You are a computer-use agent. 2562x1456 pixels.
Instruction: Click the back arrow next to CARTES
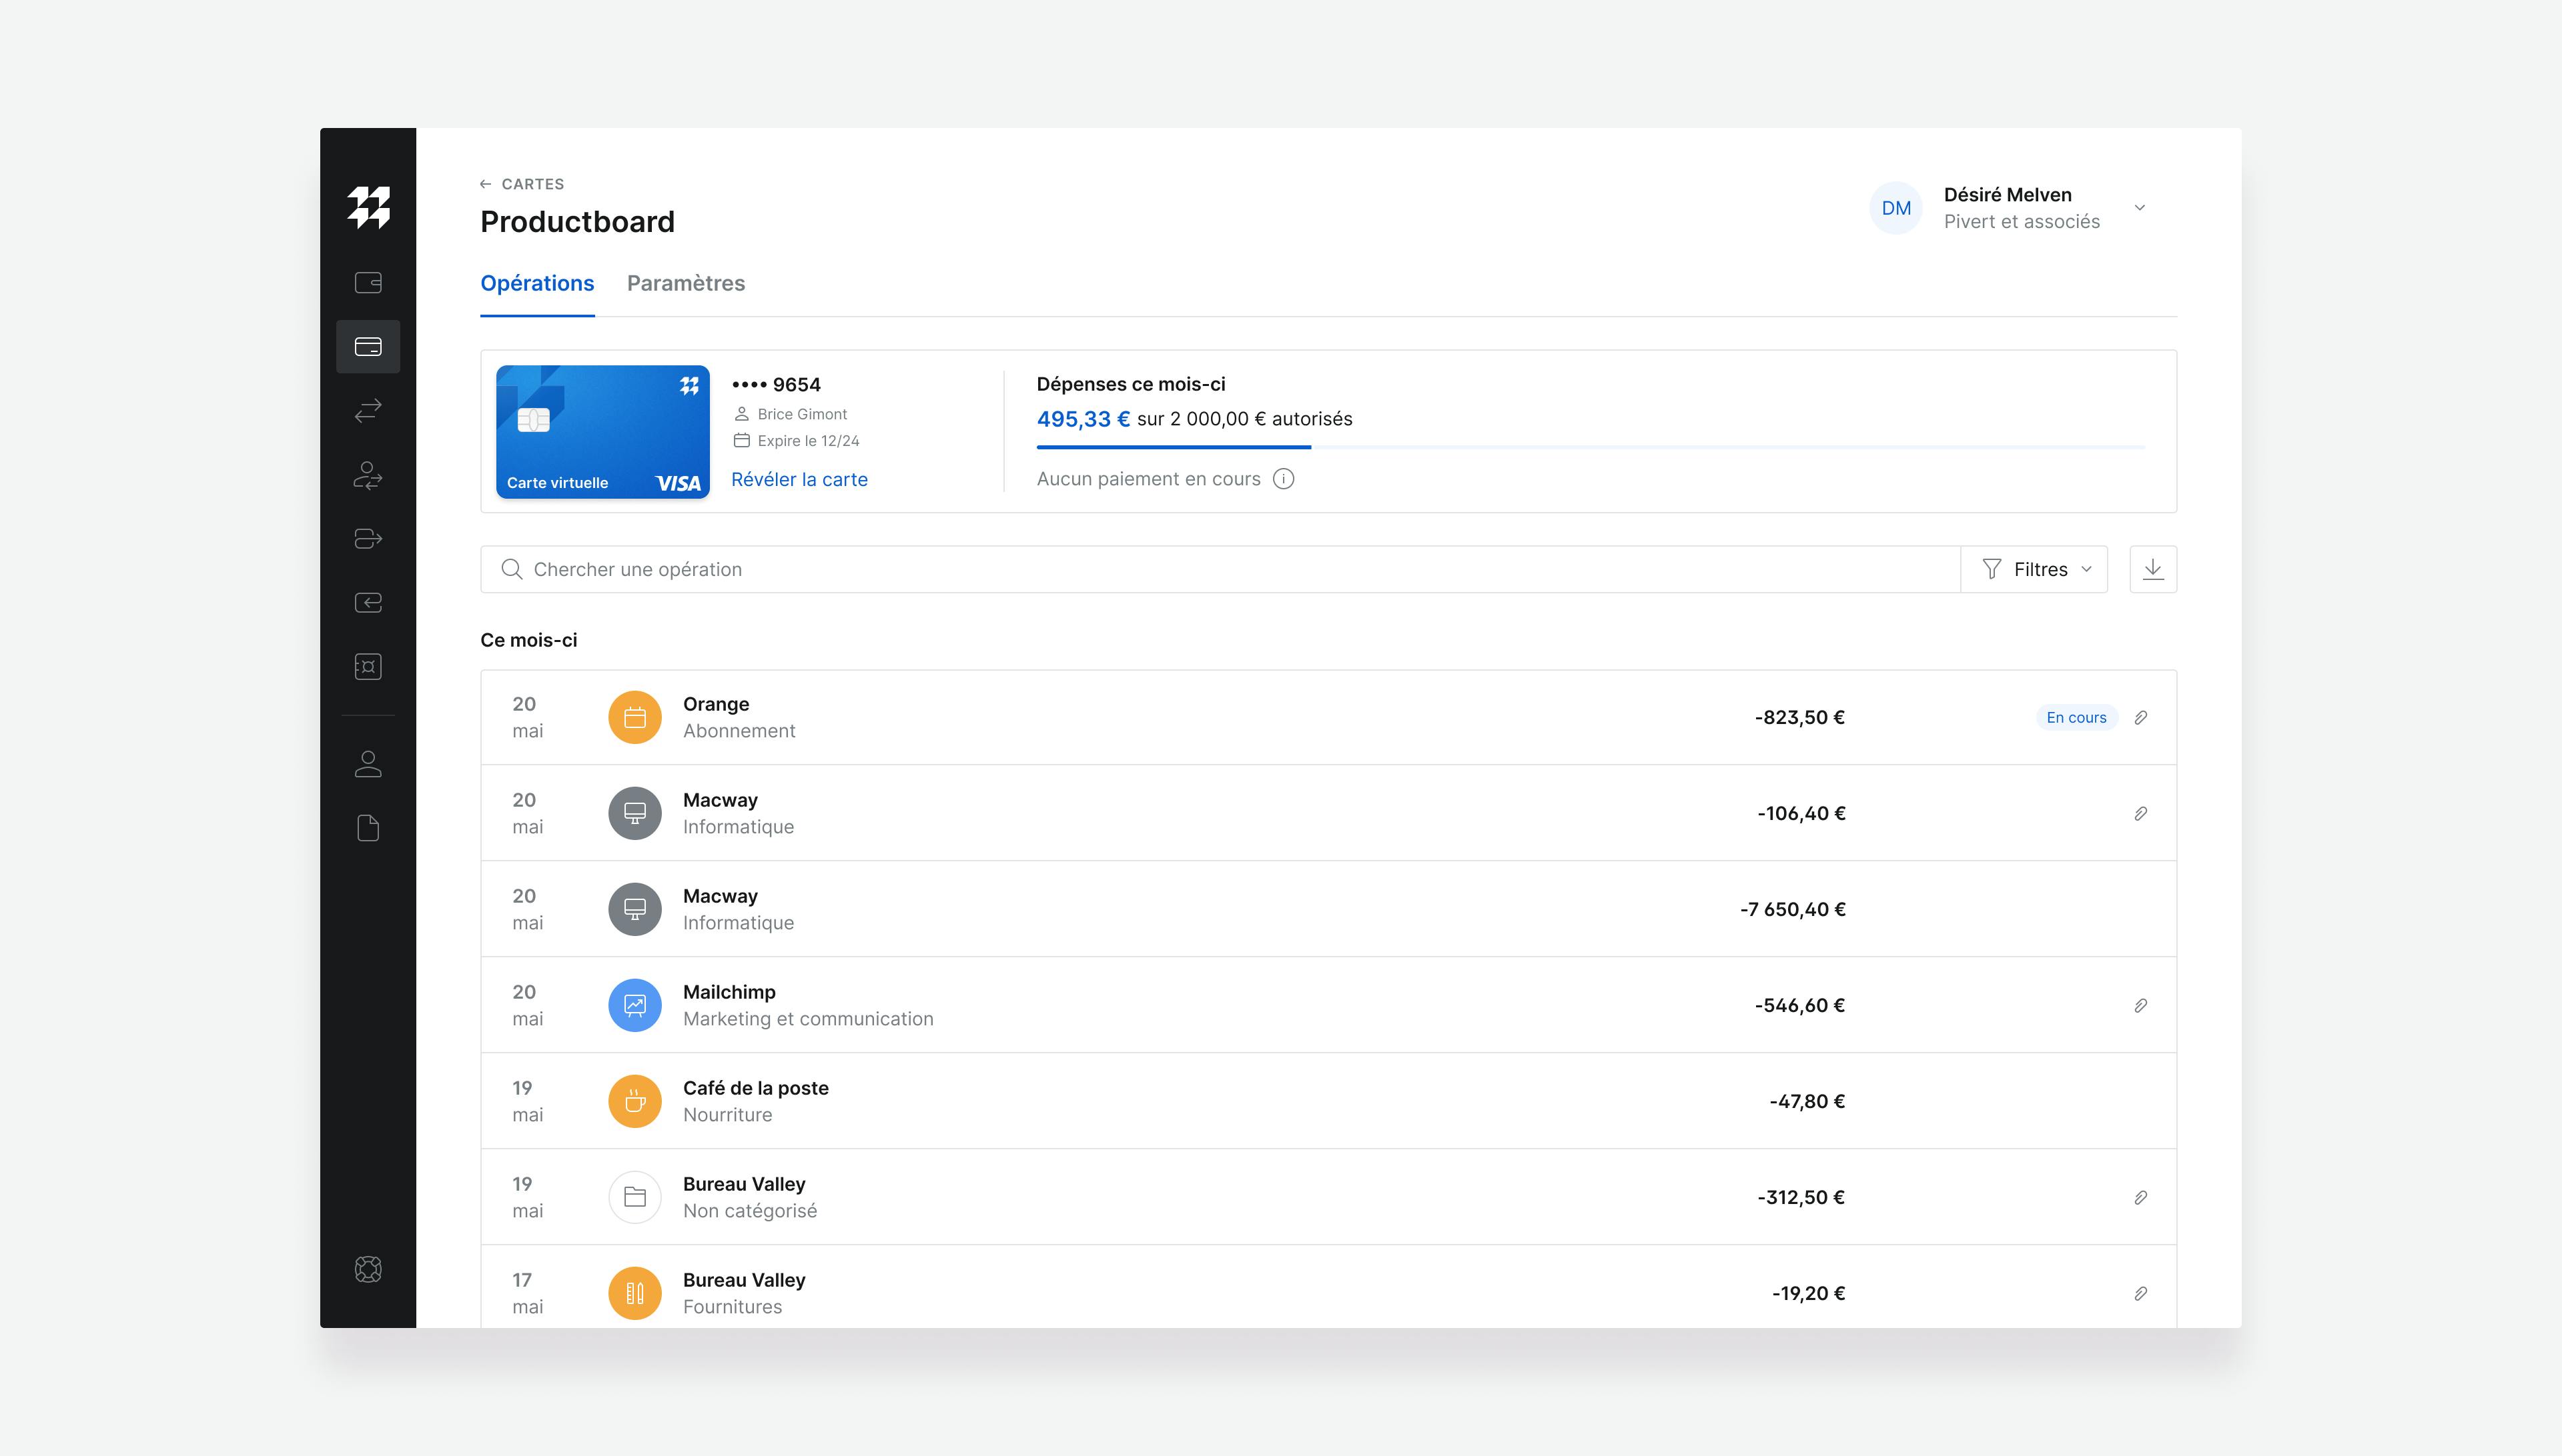[x=486, y=184]
